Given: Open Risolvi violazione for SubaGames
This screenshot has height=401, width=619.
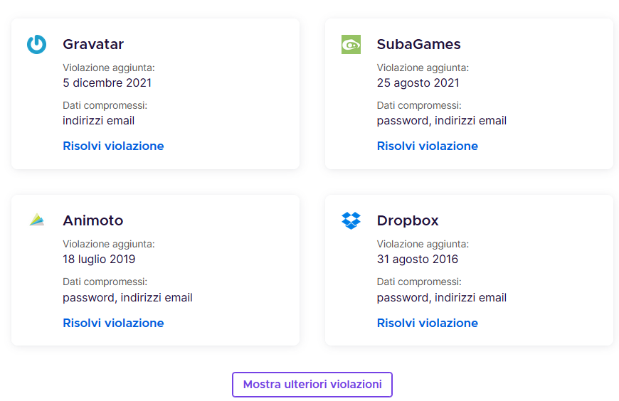Looking at the screenshot, I should coord(428,146).
